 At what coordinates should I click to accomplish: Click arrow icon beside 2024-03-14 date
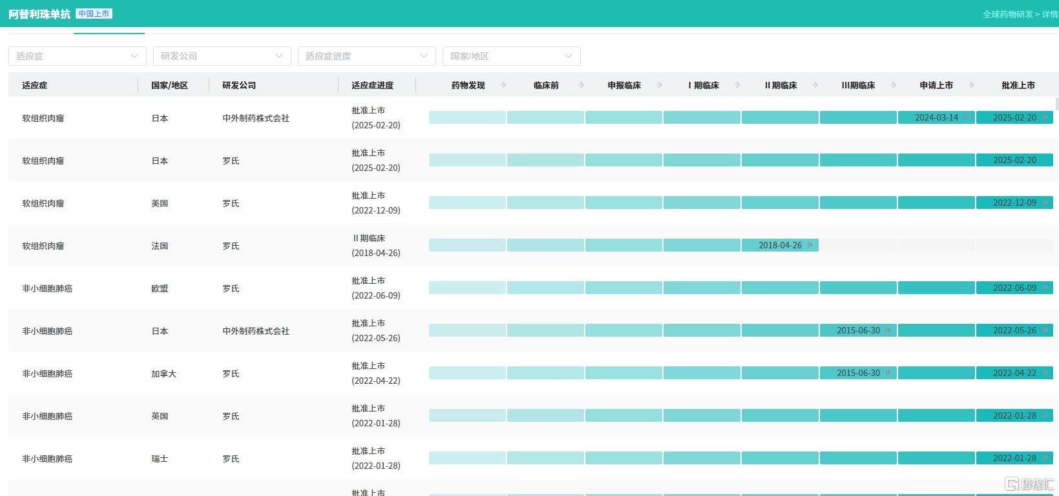(x=967, y=117)
